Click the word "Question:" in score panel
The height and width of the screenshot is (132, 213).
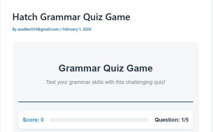pos(167,120)
